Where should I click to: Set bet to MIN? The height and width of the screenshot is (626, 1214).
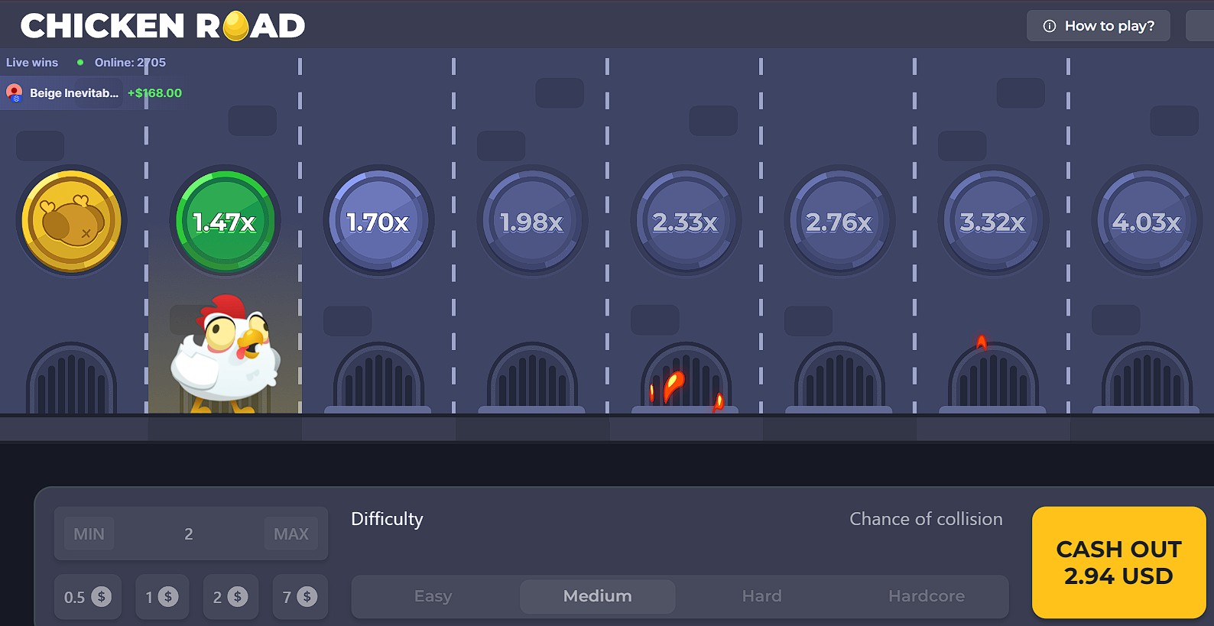[89, 534]
